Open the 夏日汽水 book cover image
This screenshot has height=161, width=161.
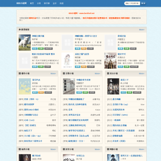point(25,86)
